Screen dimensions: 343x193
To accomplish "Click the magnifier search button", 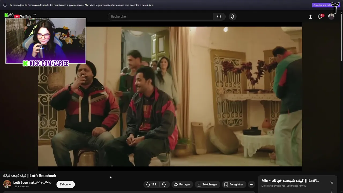I will [x=219, y=17].
